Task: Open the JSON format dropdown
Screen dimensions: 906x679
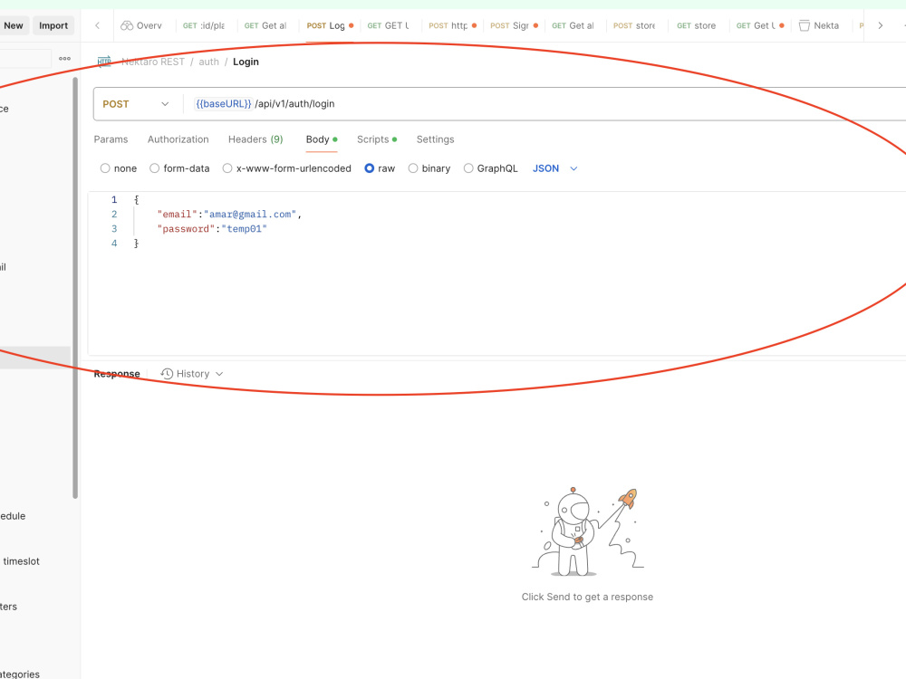Action: (x=554, y=168)
